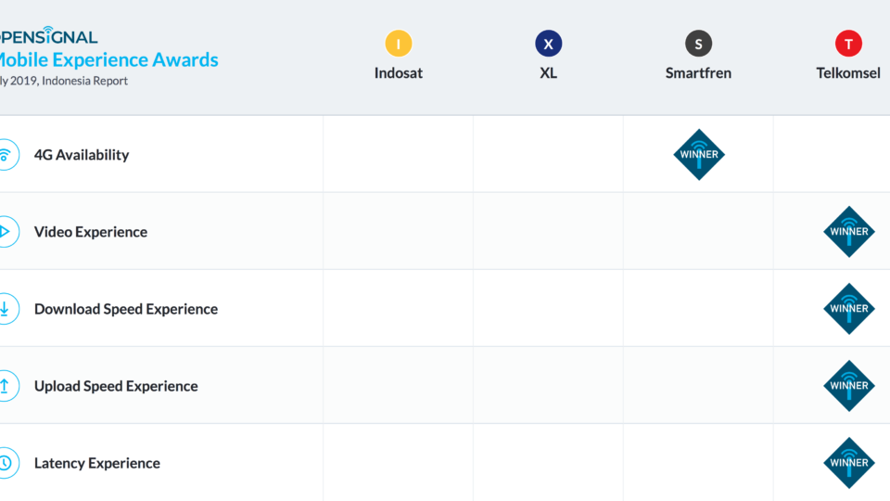
Task: Click the Indosat column name
Action: pos(399,72)
